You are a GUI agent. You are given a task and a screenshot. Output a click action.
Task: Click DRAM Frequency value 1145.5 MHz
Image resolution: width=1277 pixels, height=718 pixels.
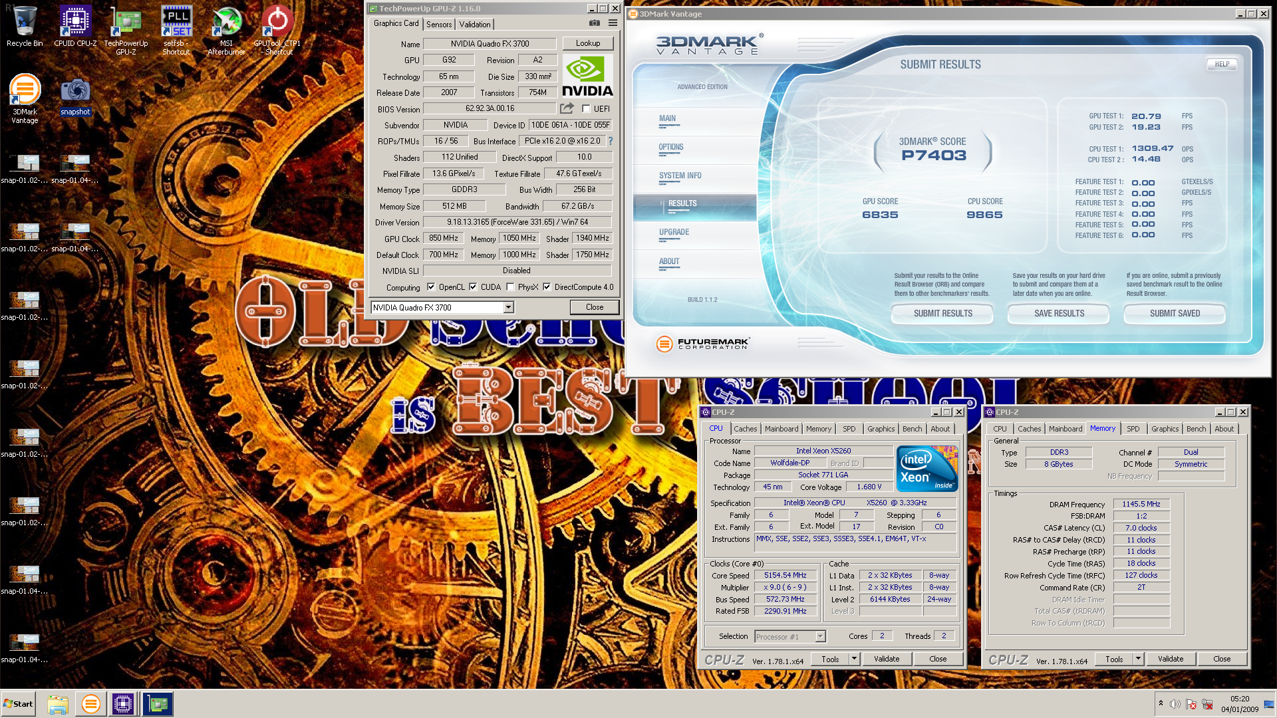pos(1141,504)
